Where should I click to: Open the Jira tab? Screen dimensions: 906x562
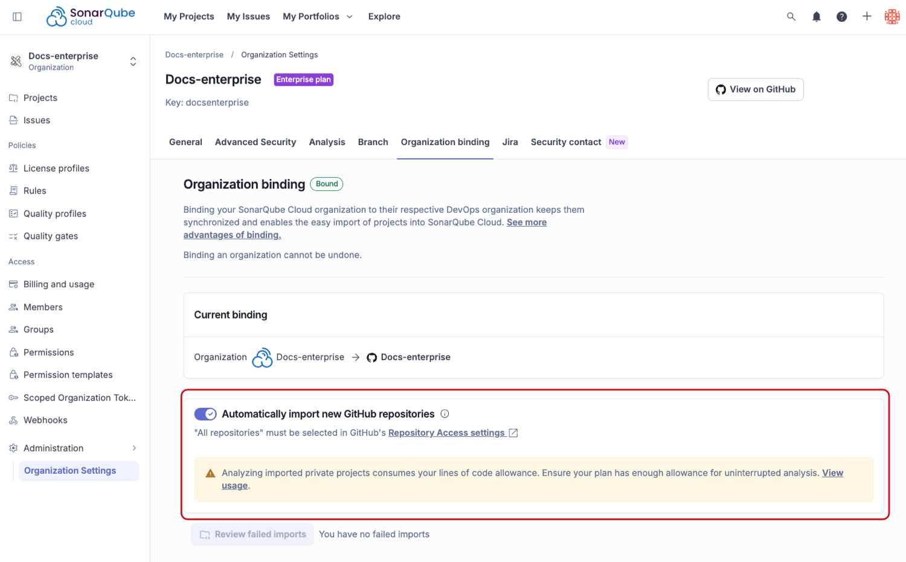coord(510,142)
